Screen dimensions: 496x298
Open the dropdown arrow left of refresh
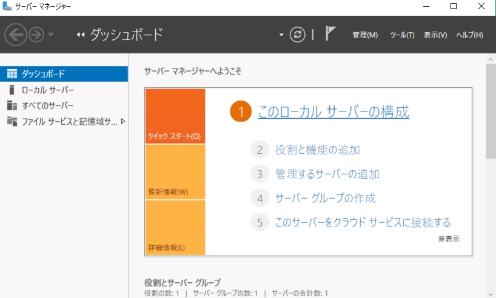(x=281, y=35)
